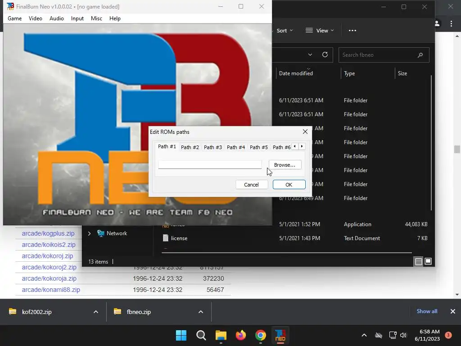The image size is (461, 346).
Task: Open Windows taskbar Search
Action: click(201, 335)
